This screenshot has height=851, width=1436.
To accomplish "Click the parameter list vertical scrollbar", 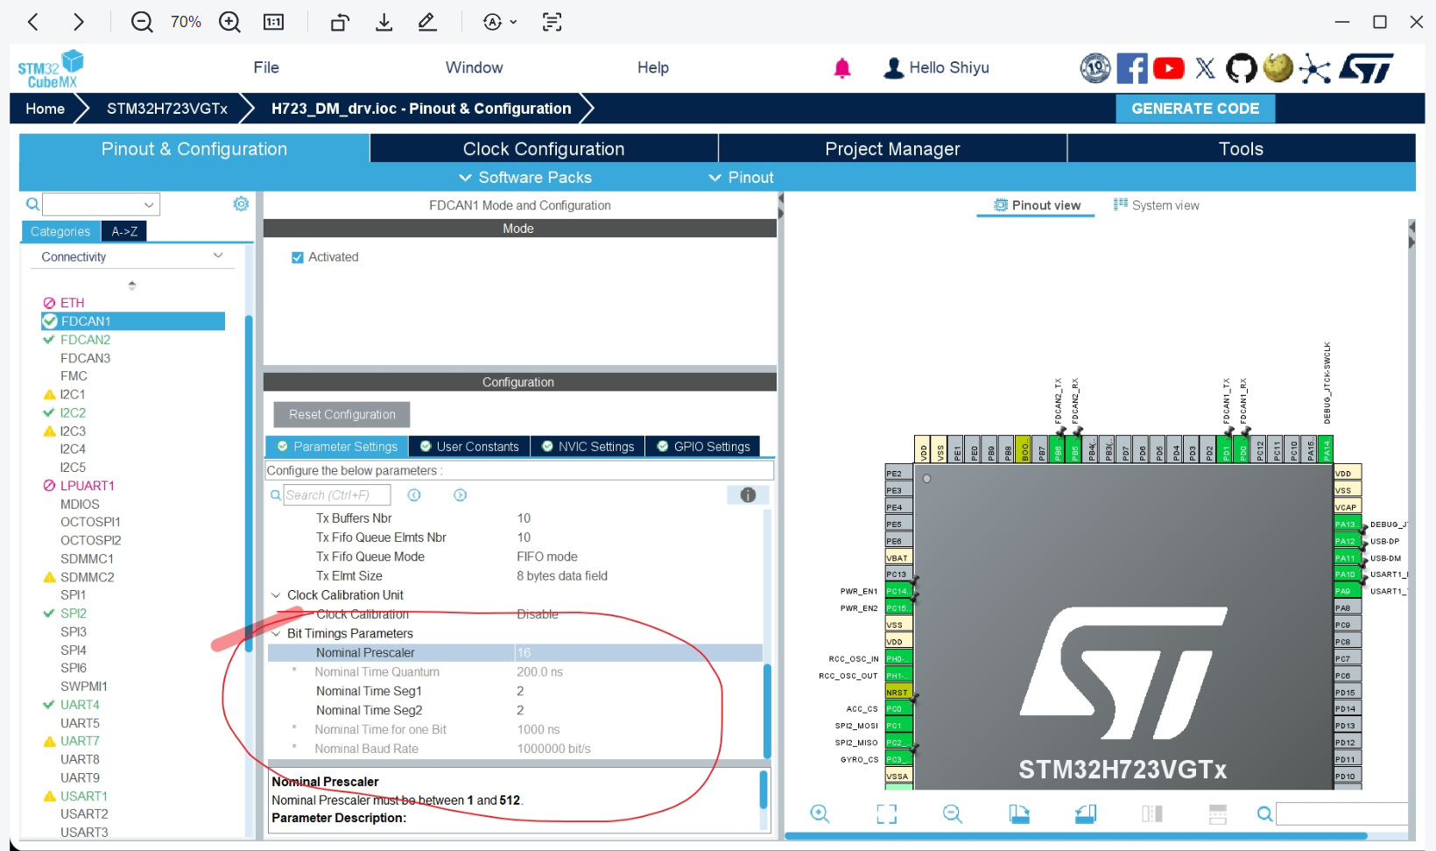I will (768, 711).
